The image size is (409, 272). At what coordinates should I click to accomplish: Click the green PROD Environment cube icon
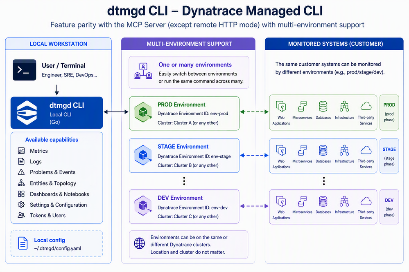(143, 112)
